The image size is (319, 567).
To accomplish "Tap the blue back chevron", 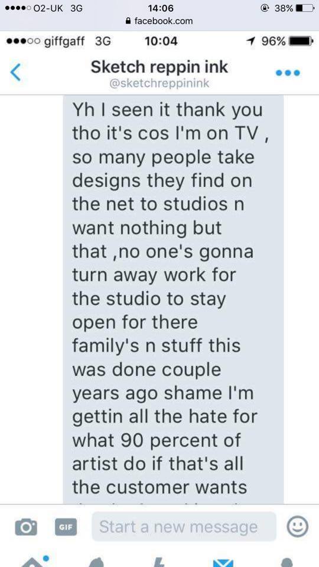I will [15, 72].
